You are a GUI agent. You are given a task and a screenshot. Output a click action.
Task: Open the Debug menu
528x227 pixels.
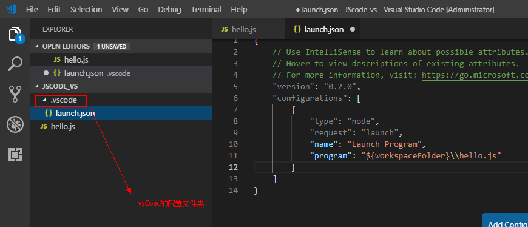pos(169,10)
